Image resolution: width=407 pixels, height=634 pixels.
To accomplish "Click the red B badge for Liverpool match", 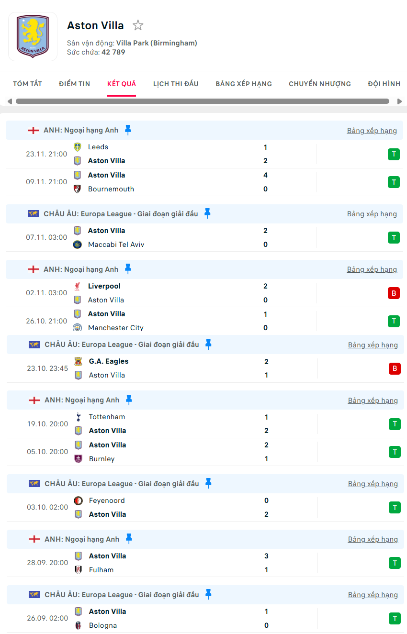I will (x=394, y=293).
